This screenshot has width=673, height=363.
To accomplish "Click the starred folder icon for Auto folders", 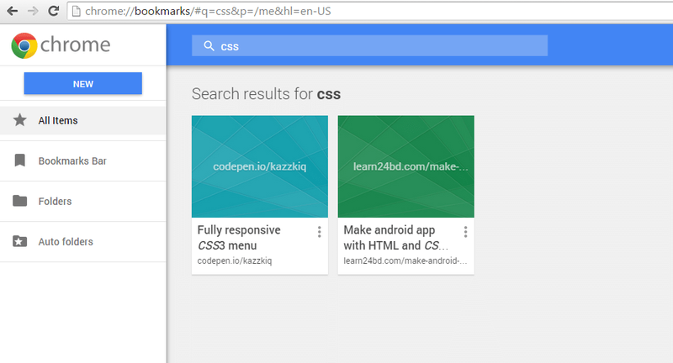I will pyautogui.click(x=19, y=241).
